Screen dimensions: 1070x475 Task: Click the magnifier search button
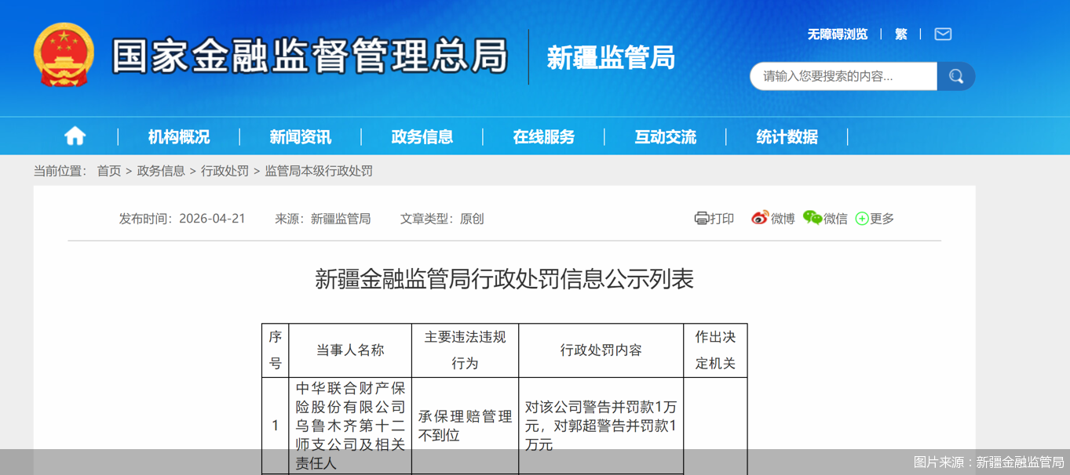coord(955,76)
